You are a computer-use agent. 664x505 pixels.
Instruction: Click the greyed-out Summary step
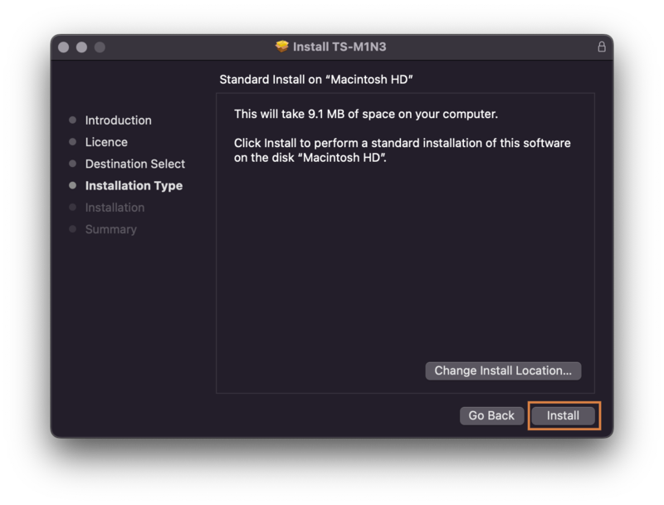tap(110, 228)
